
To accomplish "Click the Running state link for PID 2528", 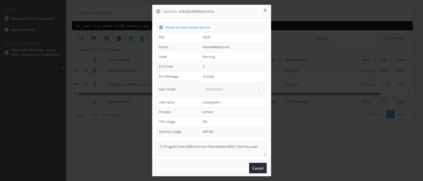I will coord(369,71).
